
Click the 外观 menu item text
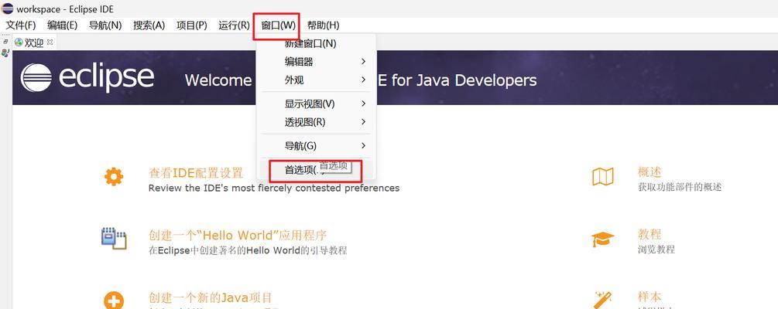pos(293,80)
